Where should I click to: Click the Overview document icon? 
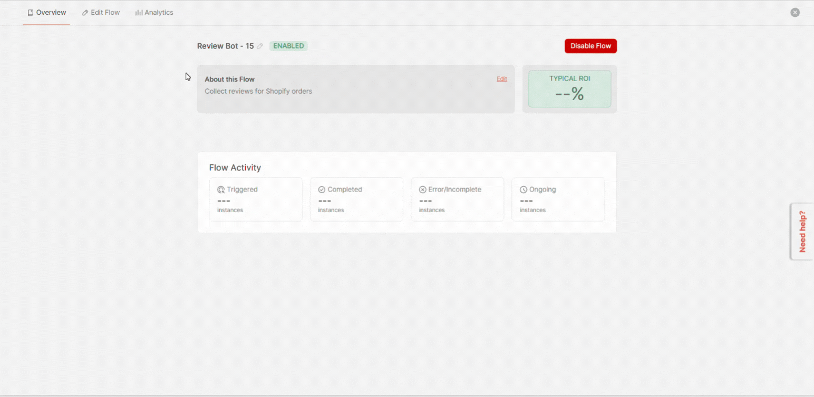click(31, 13)
